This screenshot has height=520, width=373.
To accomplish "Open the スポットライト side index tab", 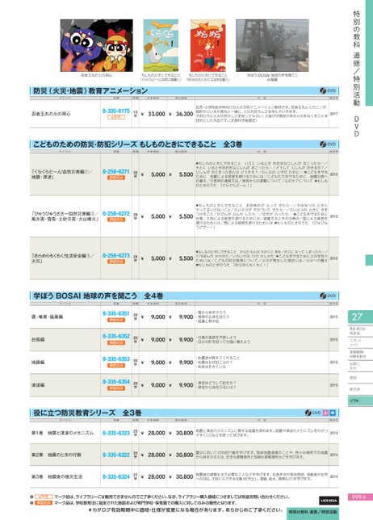I will pyautogui.click(x=360, y=342).
